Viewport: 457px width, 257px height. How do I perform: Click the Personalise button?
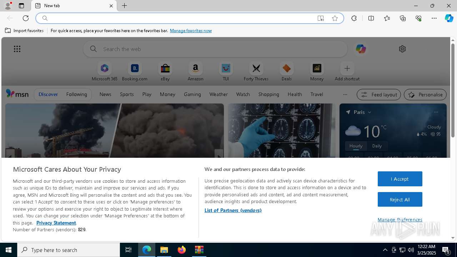425,95
